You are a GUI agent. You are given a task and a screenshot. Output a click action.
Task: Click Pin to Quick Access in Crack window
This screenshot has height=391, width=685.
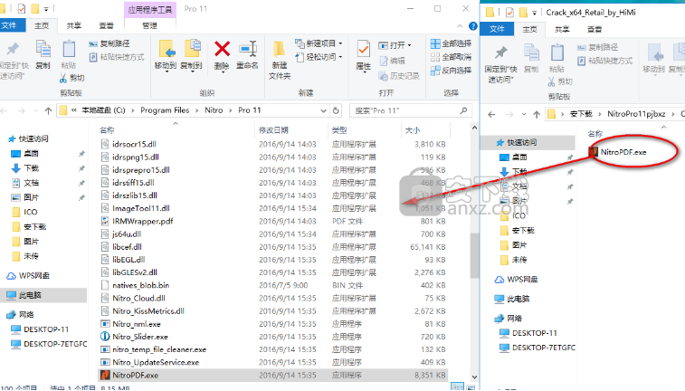point(501,62)
